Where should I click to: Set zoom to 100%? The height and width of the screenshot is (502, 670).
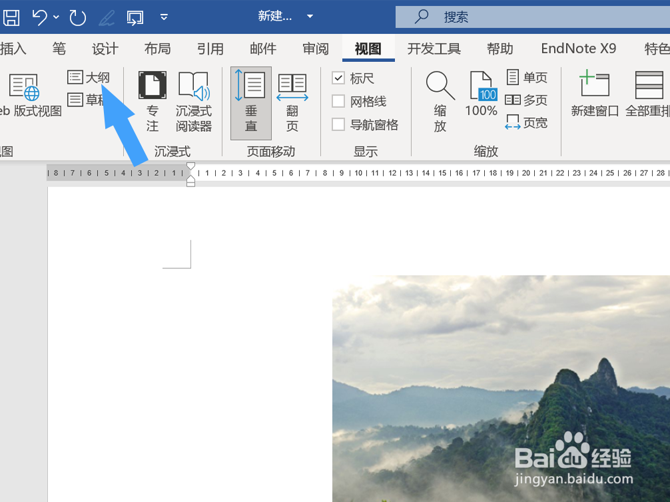coord(481,94)
